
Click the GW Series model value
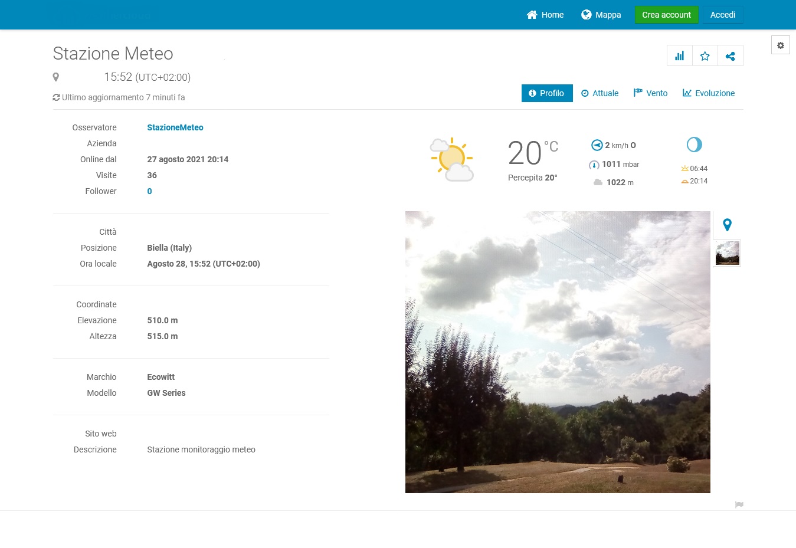(166, 393)
